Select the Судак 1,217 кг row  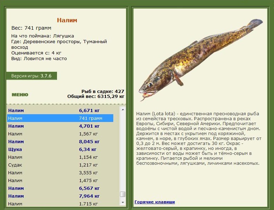60,165
